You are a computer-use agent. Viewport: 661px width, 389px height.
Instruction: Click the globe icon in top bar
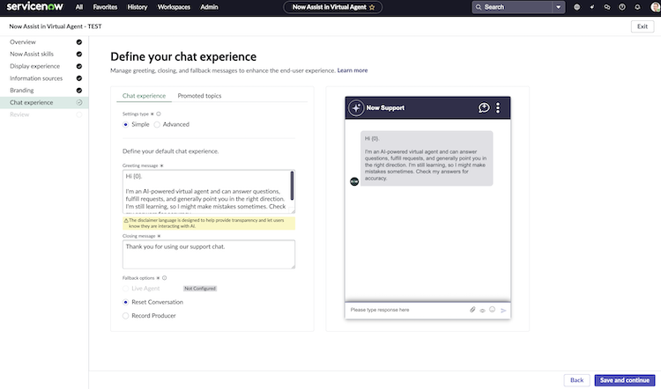(x=576, y=7)
